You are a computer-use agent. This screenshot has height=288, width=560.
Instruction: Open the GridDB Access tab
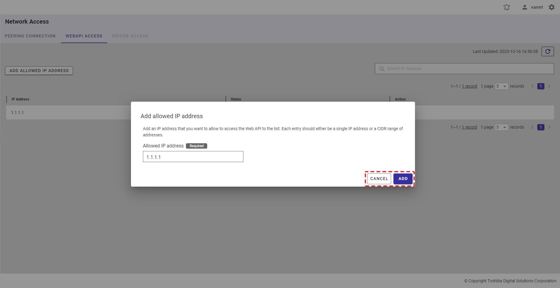point(130,36)
